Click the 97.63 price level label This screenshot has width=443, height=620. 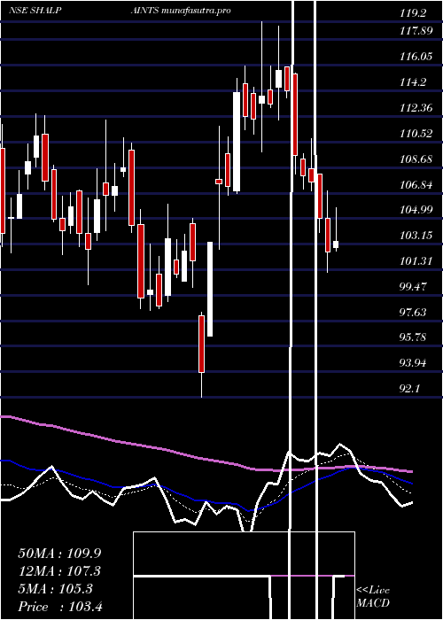pos(413,313)
